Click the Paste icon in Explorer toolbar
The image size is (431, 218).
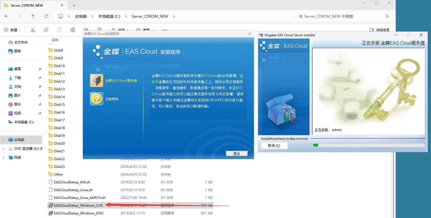(59, 30)
